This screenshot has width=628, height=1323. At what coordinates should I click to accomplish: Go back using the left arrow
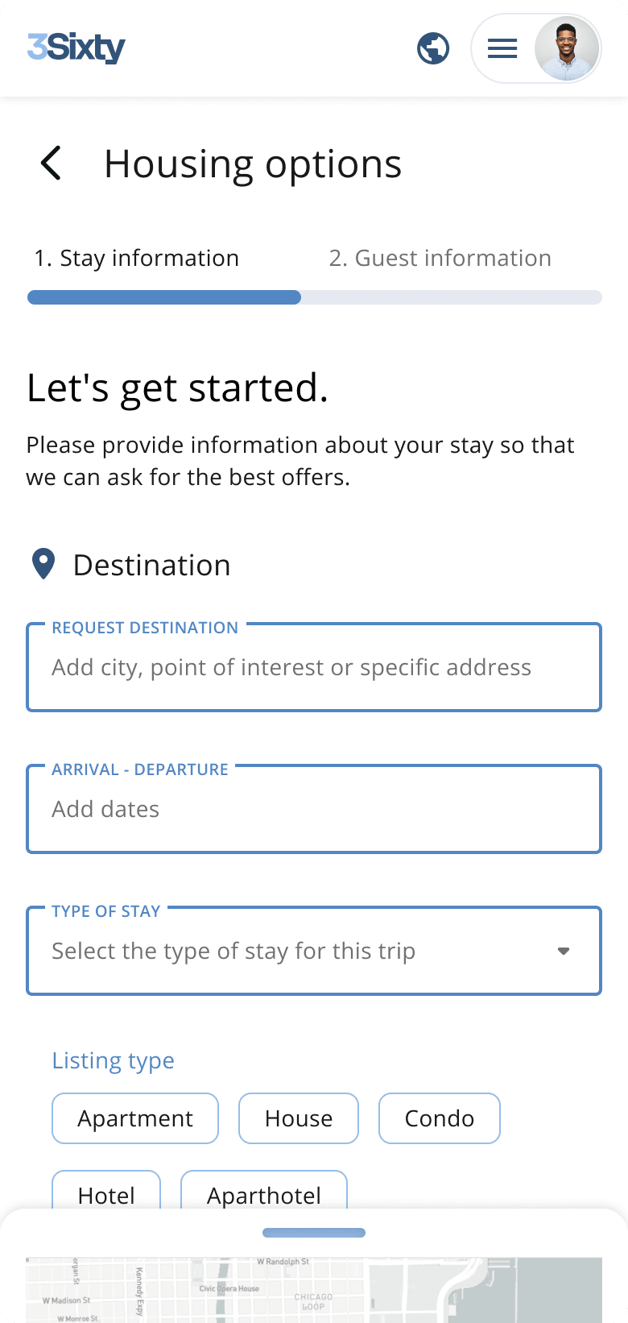51,163
